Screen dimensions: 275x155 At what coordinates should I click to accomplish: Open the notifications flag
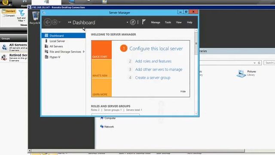pyautogui.click(x=144, y=22)
